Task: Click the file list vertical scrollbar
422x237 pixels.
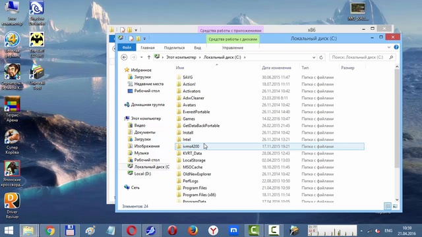Action: [397, 118]
